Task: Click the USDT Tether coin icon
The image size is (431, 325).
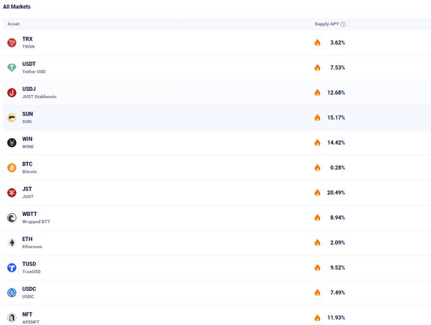Action: pyautogui.click(x=11, y=67)
